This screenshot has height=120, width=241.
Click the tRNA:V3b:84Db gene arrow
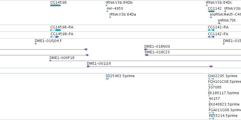[x=106, y=5]
